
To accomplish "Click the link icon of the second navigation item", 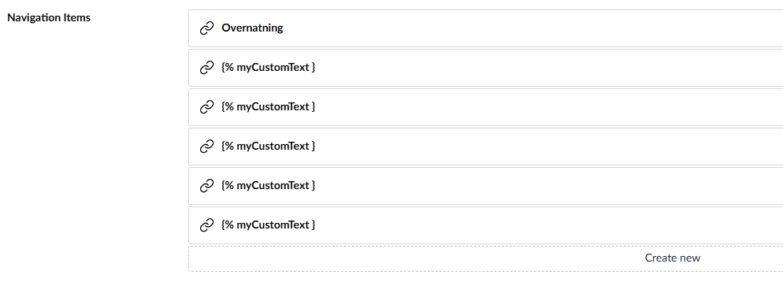I will [206, 68].
